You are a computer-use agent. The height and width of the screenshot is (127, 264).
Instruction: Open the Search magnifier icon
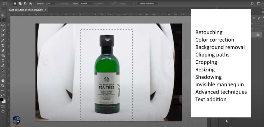[x=252, y=3]
